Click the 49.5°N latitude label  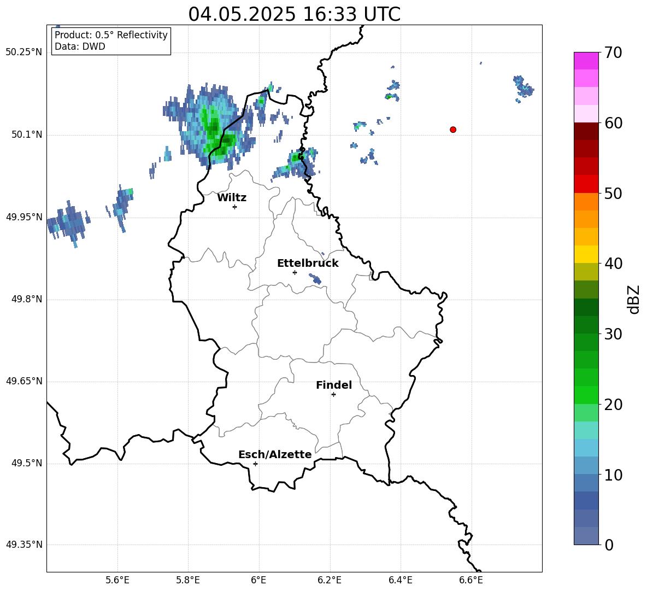27,463
